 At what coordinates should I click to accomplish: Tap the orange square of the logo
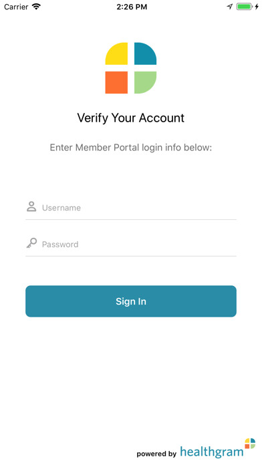(x=116, y=82)
